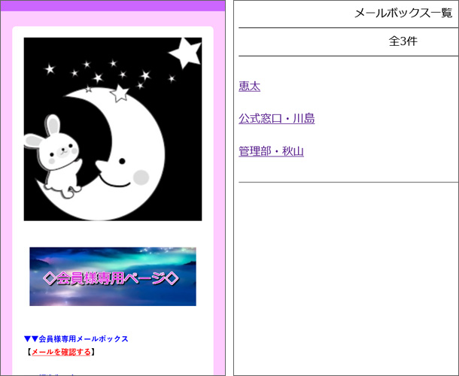Open mail from 管理部・秋山
The width and height of the screenshot is (459, 376).
coord(271,152)
